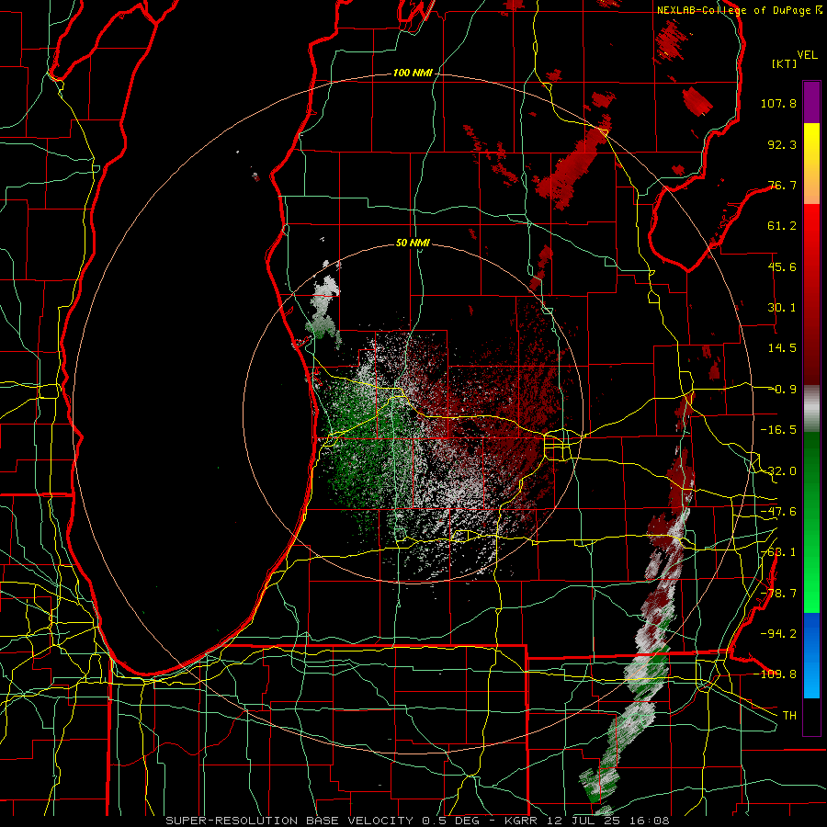
Task: Click the 76.7 legend value
Action: (x=782, y=185)
